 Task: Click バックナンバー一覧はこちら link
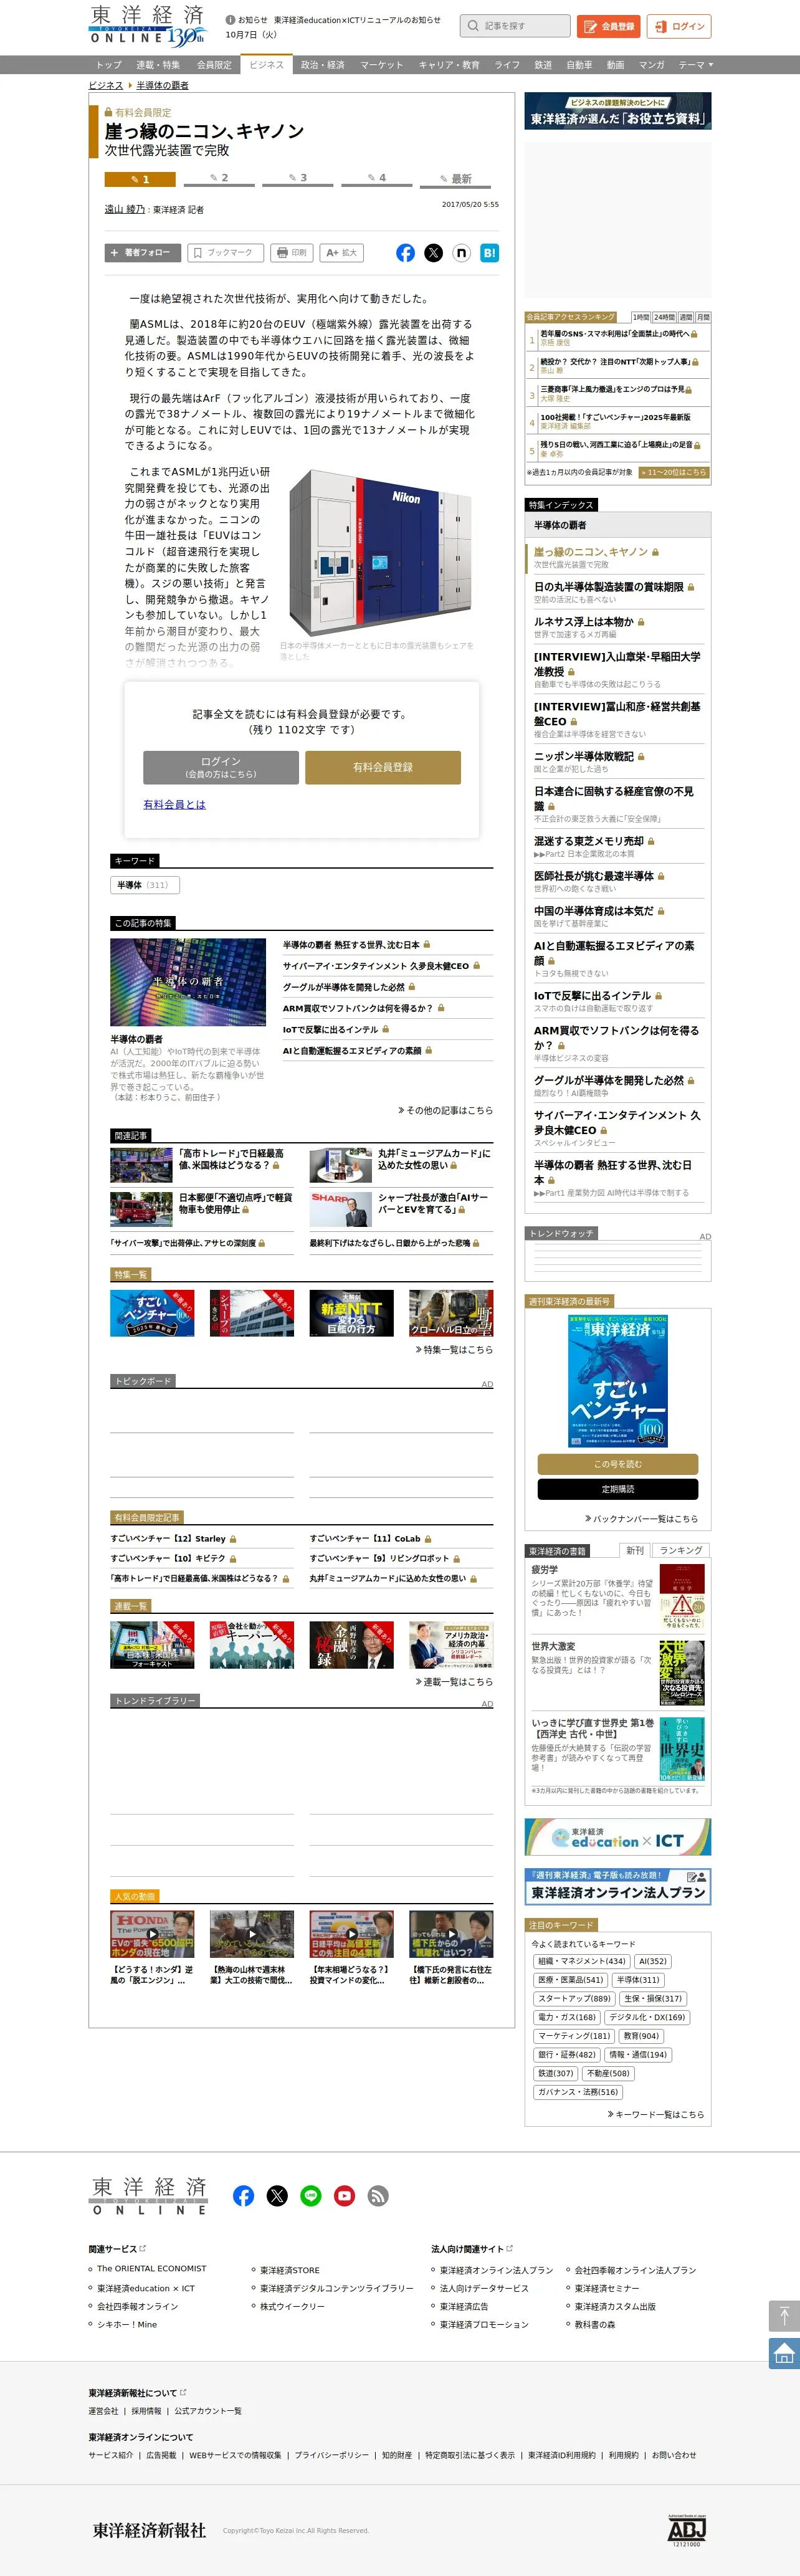tap(641, 1518)
